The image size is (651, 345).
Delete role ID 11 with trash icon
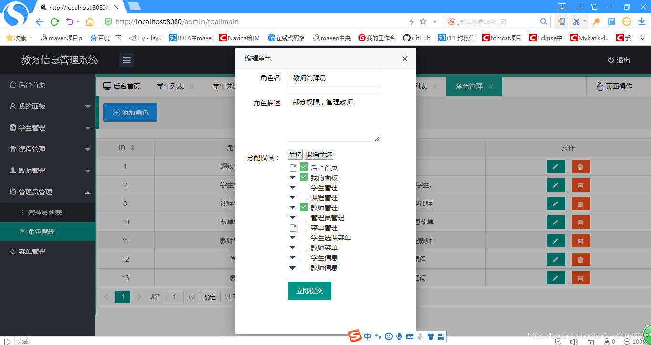(581, 241)
